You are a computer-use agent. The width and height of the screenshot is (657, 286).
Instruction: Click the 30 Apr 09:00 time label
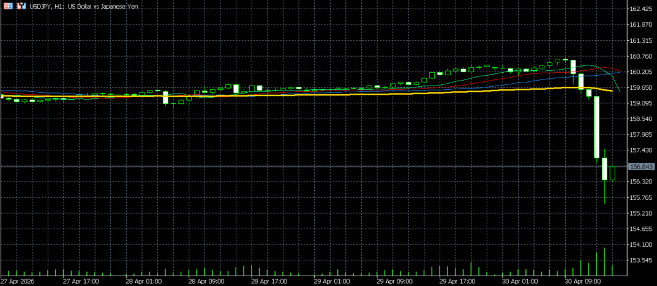coord(584,281)
